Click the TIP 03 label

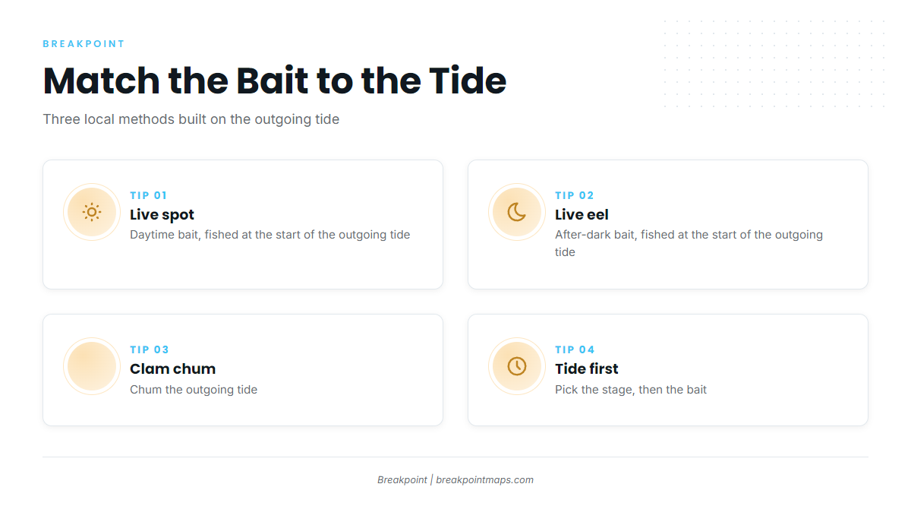click(x=150, y=349)
